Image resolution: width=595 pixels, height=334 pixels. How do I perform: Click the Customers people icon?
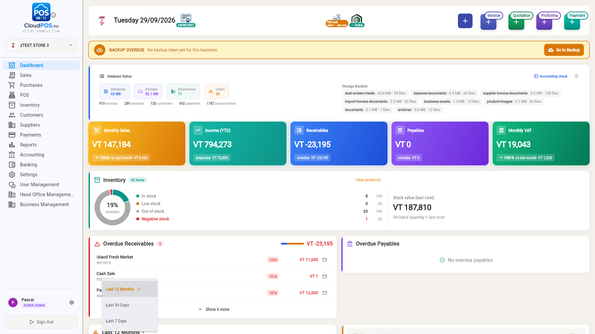pos(12,115)
